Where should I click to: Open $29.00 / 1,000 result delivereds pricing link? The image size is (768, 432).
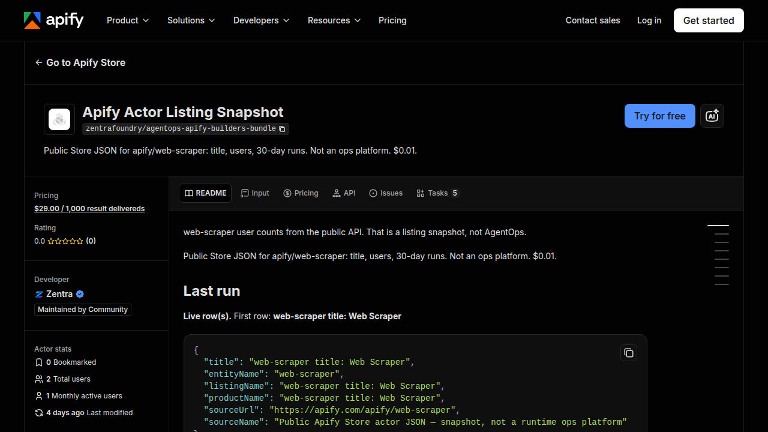point(89,209)
